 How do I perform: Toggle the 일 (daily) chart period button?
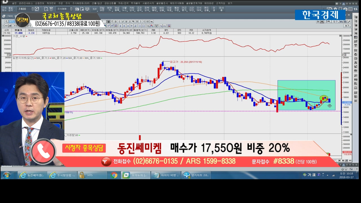pyautogui.click(x=109, y=21)
